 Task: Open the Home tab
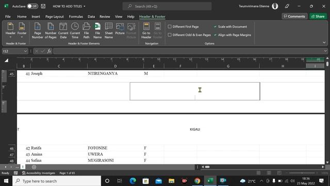(x=22, y=17)
